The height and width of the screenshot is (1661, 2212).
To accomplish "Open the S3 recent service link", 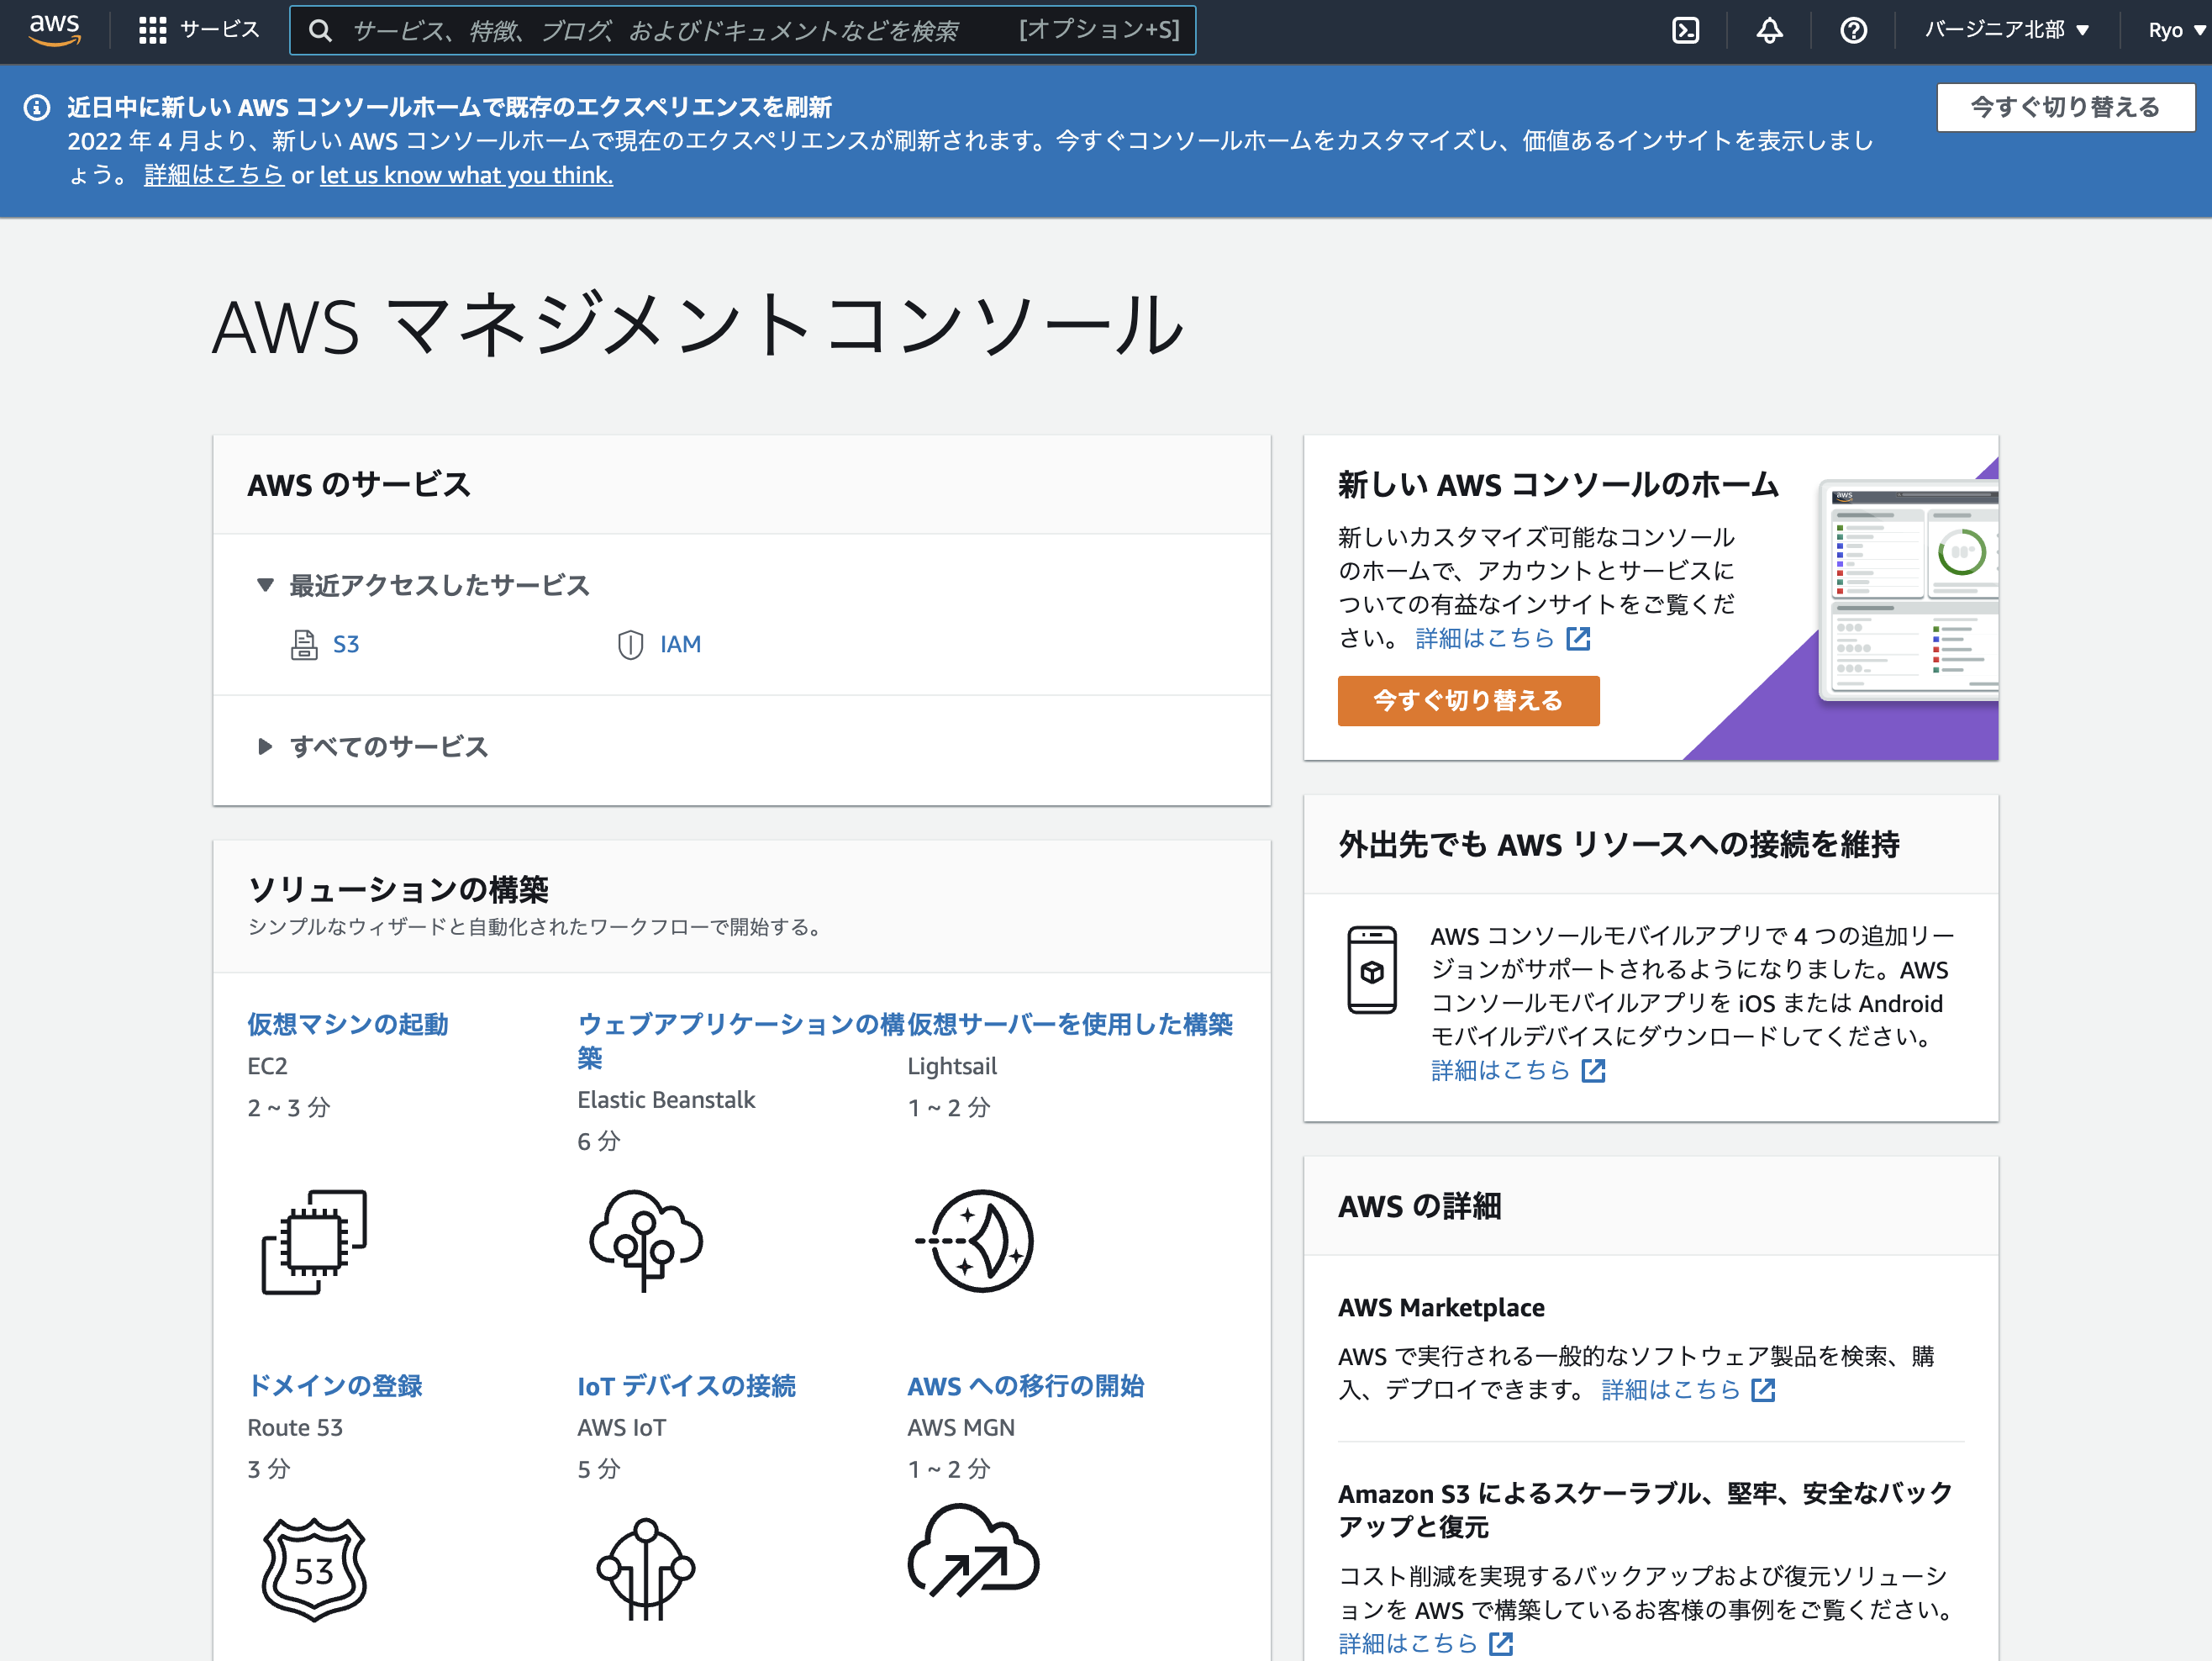I will 345,645.
